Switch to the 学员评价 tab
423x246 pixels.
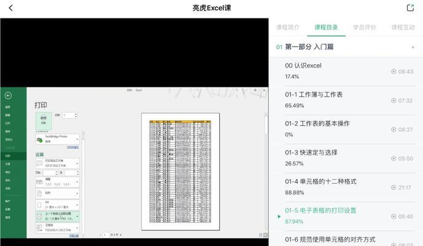tap(365, 27)
